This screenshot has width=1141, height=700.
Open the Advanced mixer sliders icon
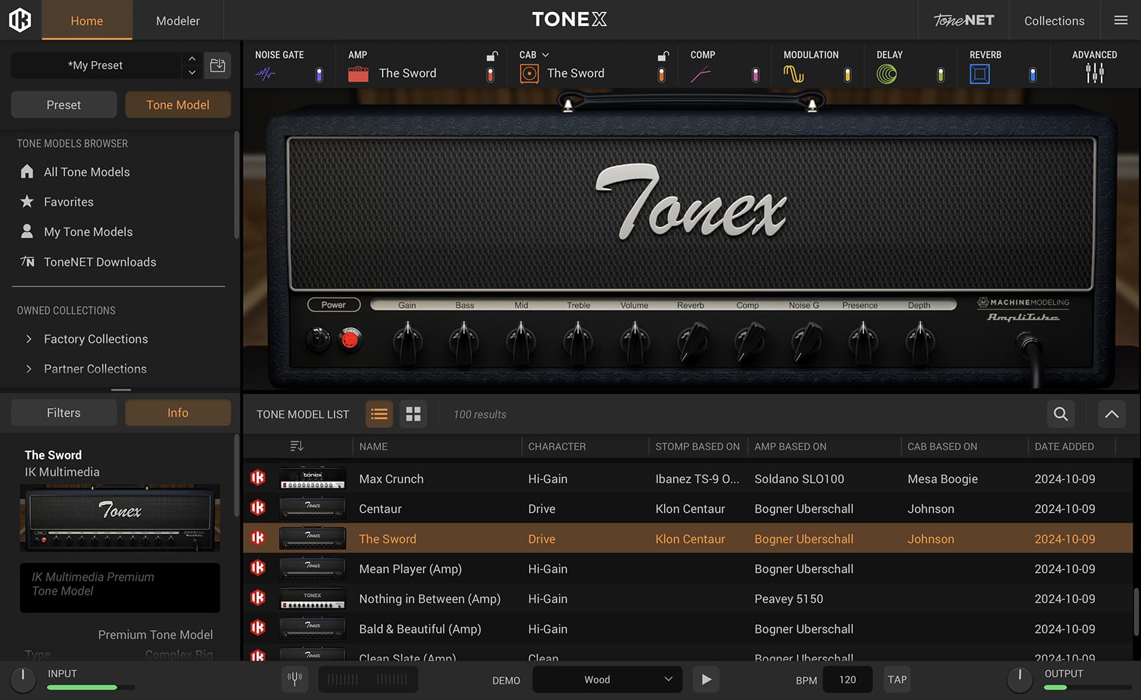pos(1094,73)
